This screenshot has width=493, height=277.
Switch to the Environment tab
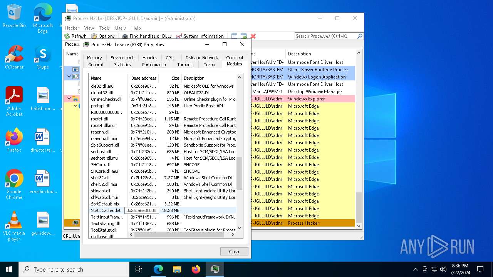[x=122, y=58]
